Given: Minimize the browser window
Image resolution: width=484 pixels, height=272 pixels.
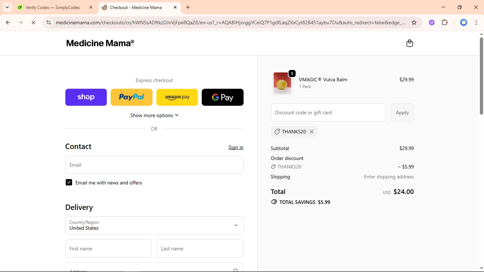Looking at the screenshot, I should tap(443, 7).
